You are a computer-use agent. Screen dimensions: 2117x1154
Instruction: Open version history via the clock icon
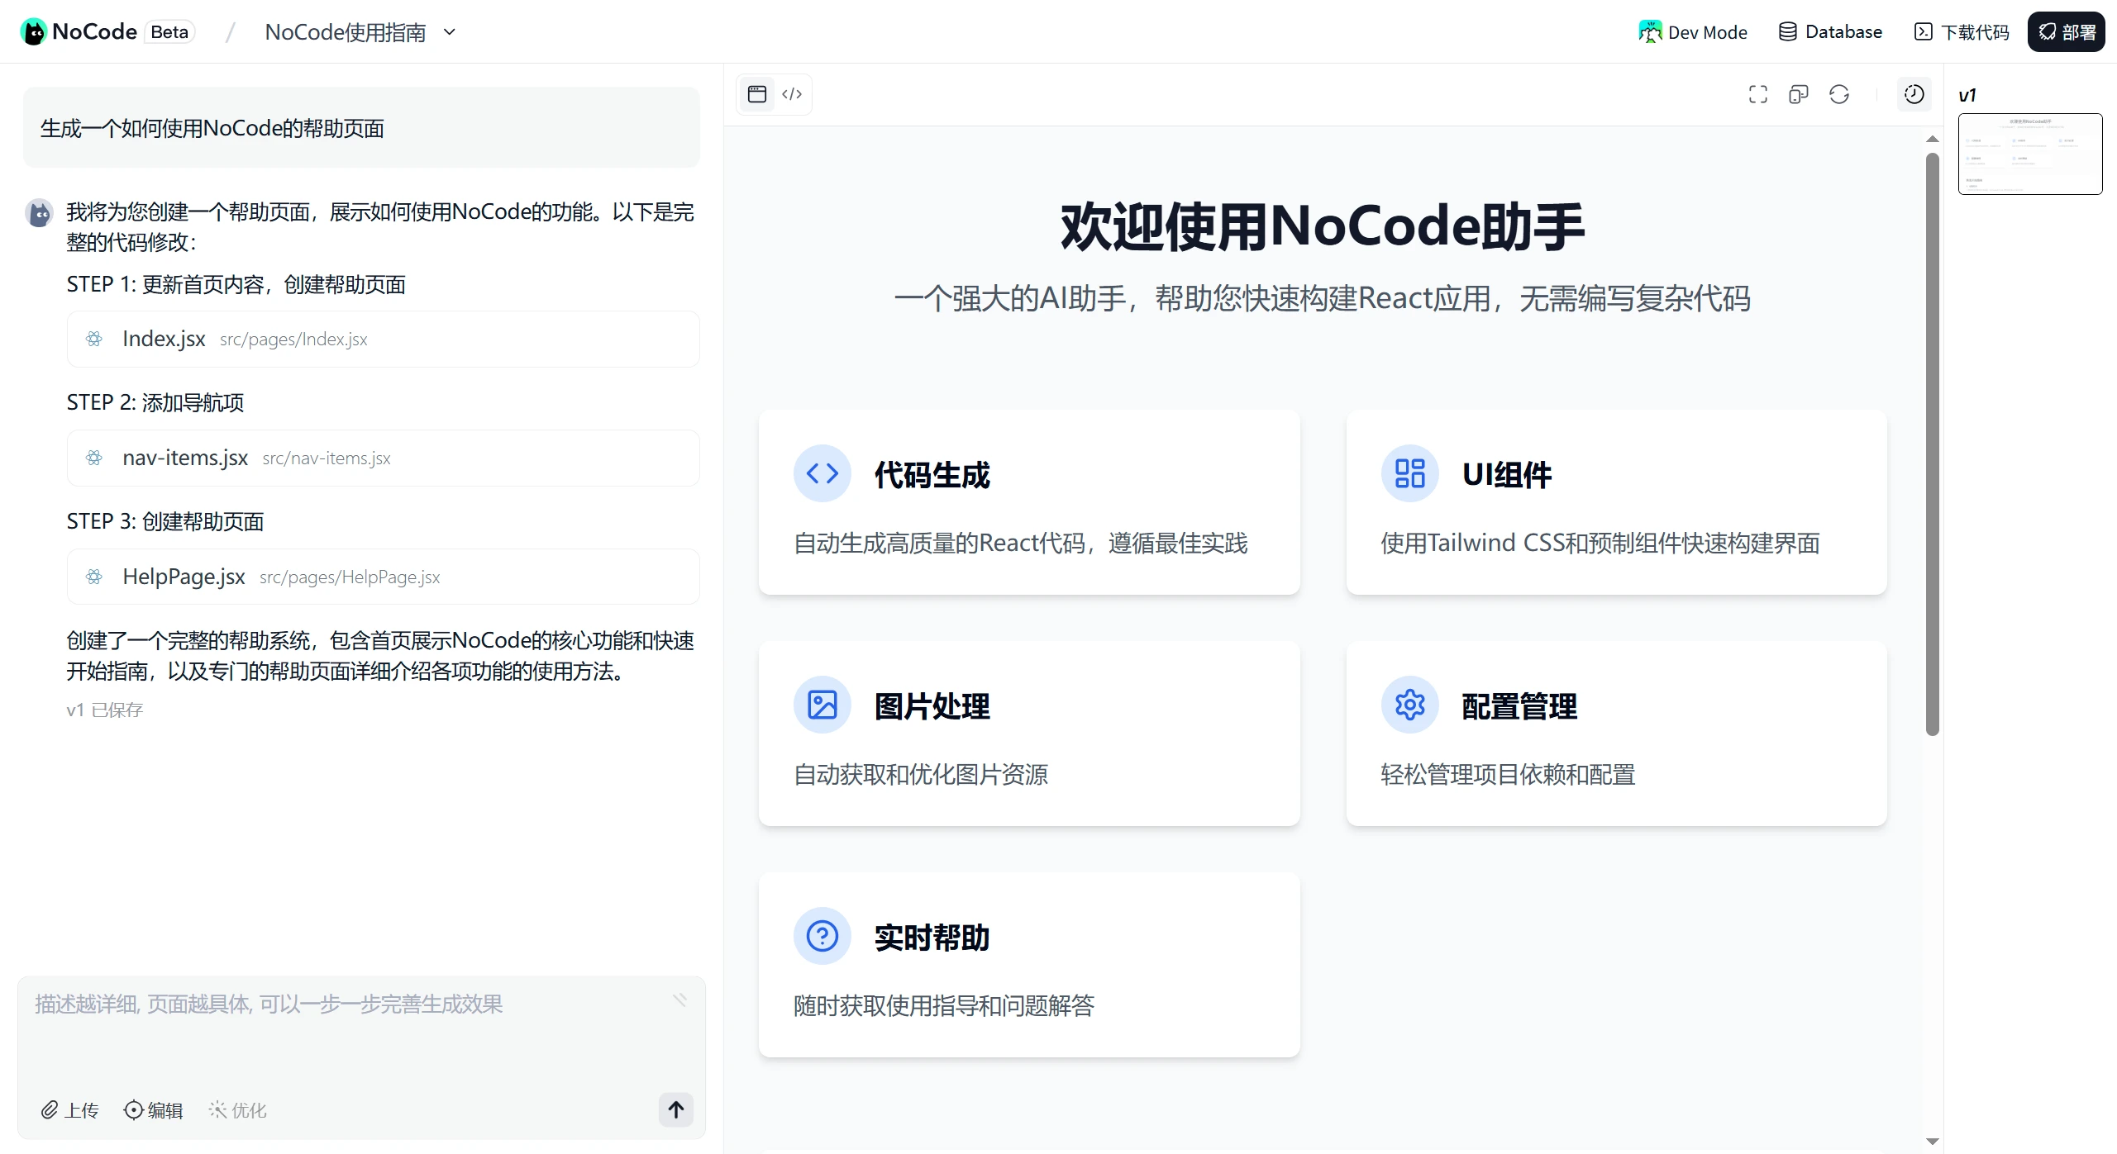click(x=1914, y=94)
